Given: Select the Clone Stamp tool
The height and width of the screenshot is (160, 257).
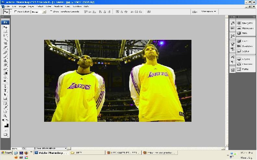Looking at the screenshot, I should (5, 61).
